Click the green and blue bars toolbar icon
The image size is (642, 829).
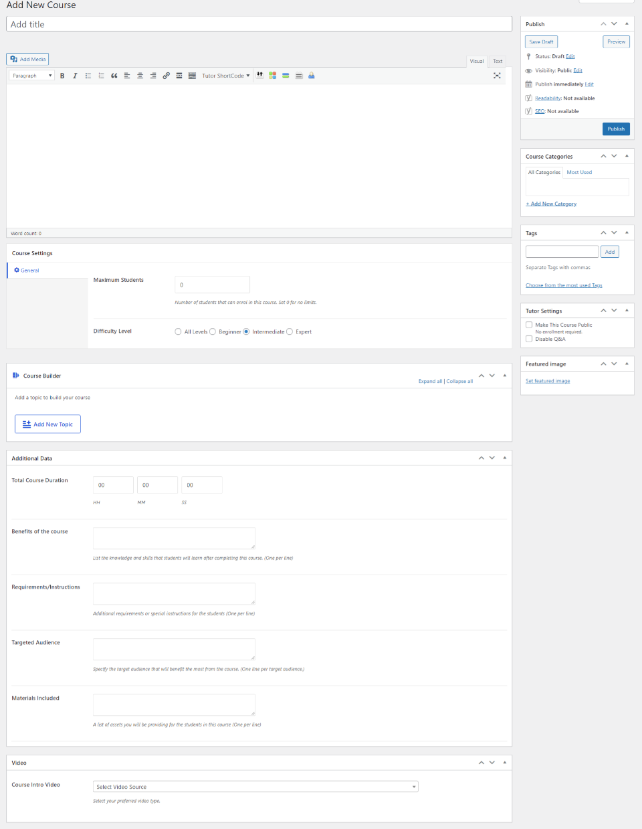click(286, 76)
